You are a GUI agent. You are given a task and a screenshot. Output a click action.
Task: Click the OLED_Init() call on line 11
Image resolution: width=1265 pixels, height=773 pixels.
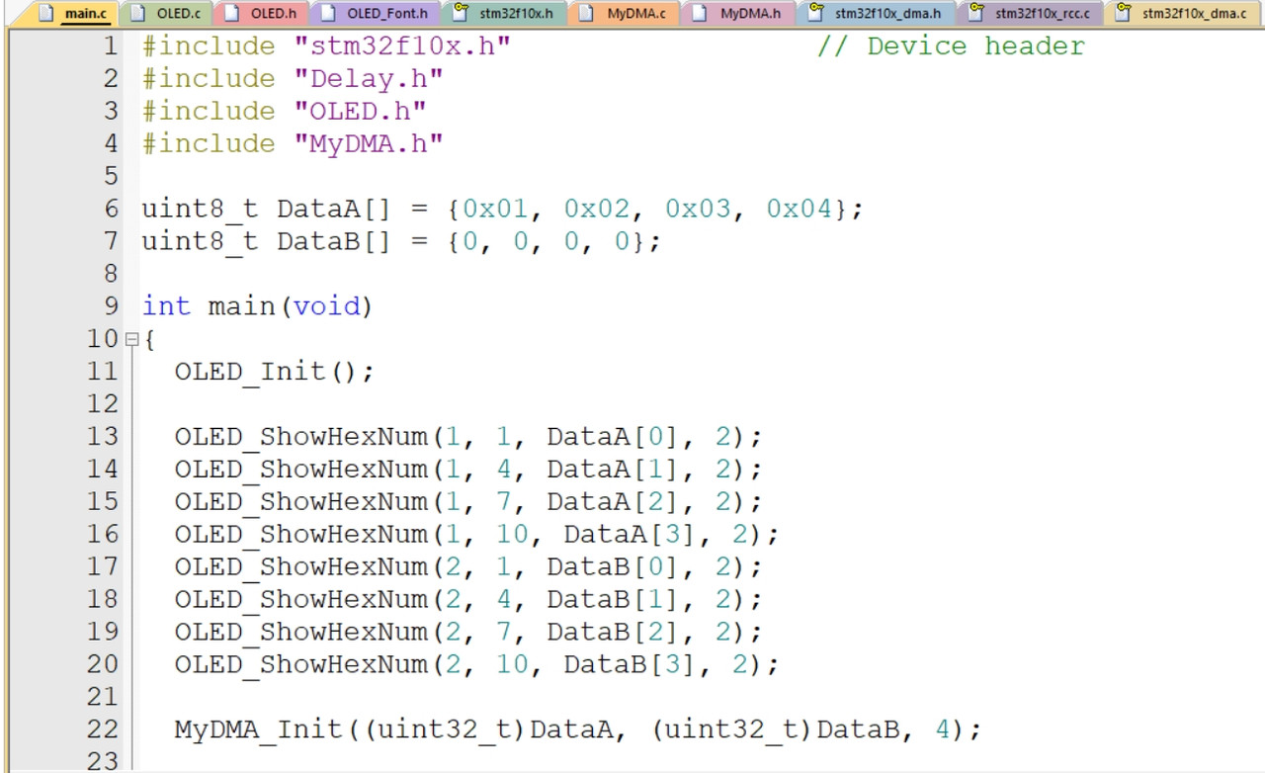tap(275, 372)
